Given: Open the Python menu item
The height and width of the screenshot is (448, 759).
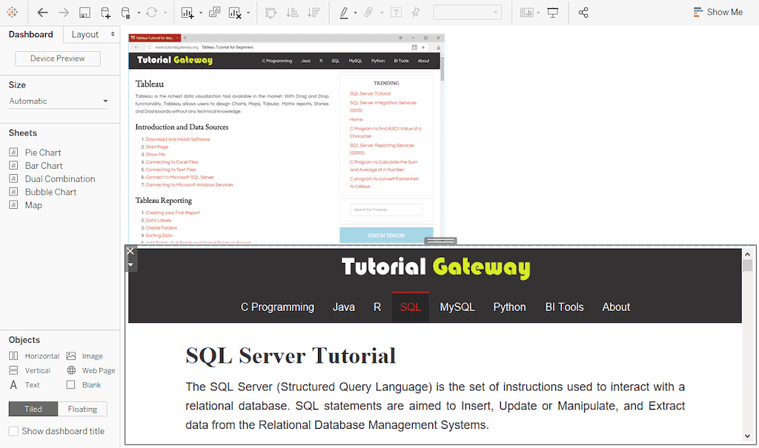Looking at the screenshot, I should (x=509, y=307).
